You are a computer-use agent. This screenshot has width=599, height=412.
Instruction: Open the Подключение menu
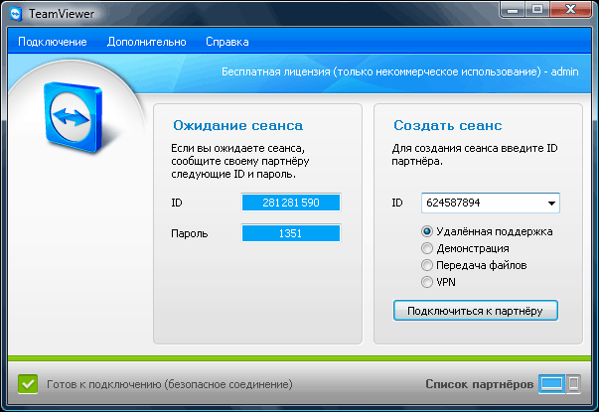(x=53, y=42)
